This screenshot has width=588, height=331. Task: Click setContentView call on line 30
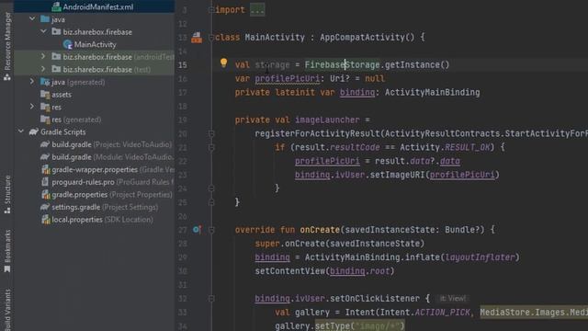tap(290, 271)
